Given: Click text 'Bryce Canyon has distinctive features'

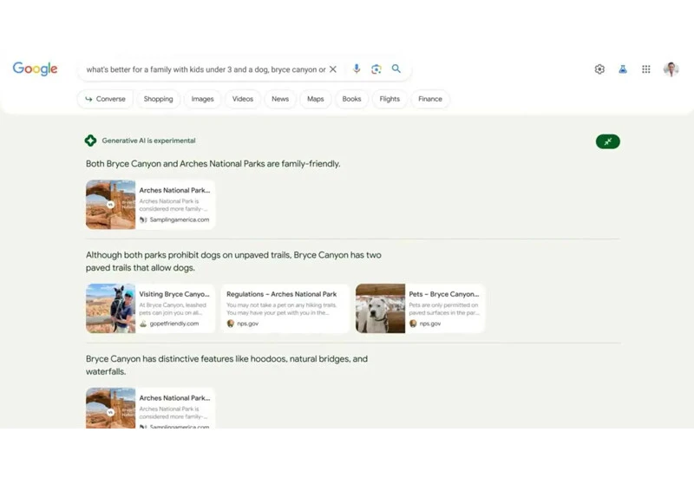Looking at the screenshot, I should [160, 359].
